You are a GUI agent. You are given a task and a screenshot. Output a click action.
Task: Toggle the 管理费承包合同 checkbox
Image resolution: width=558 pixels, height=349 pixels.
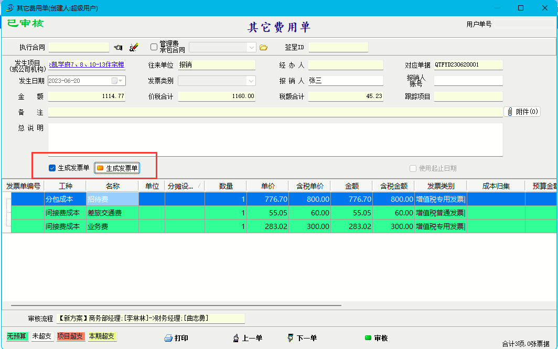154,47
